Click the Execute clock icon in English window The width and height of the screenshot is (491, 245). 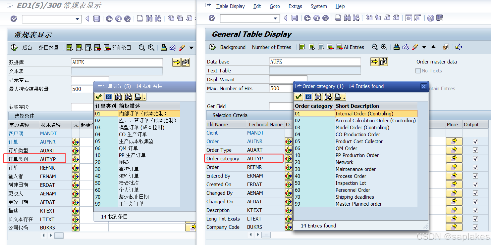212,47
